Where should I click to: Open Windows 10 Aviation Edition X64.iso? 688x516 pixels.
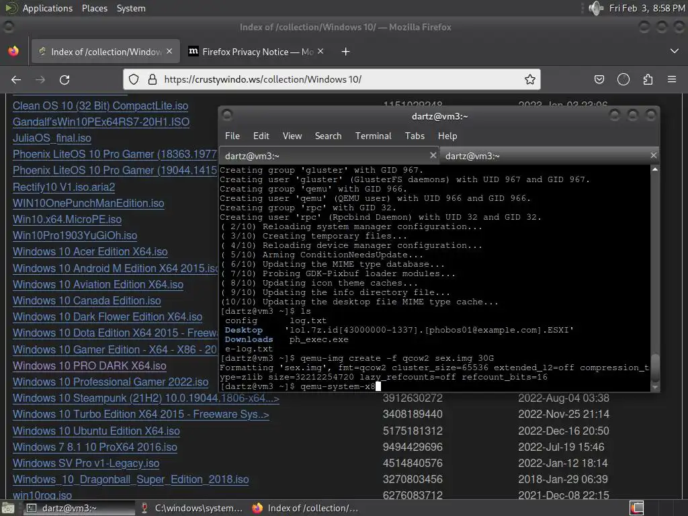(98, 284)
